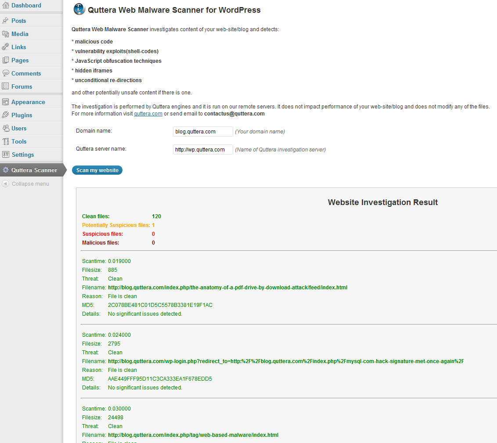Screen dimensions: 497x443
Task: Open the Links menu item
Action: pyautogui.click(x=19, y=47)
